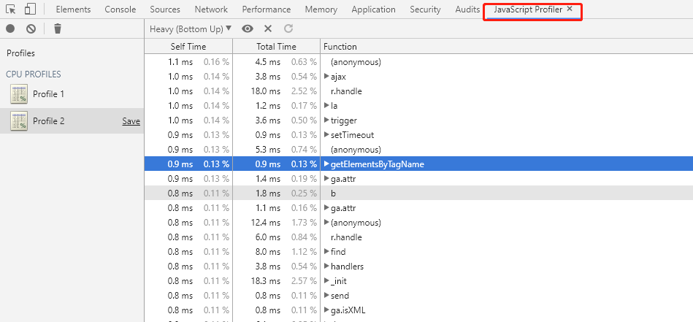The image size is (693, 322).
Task: Select the Profile 2 icon in sidebar
Action: 19,121
